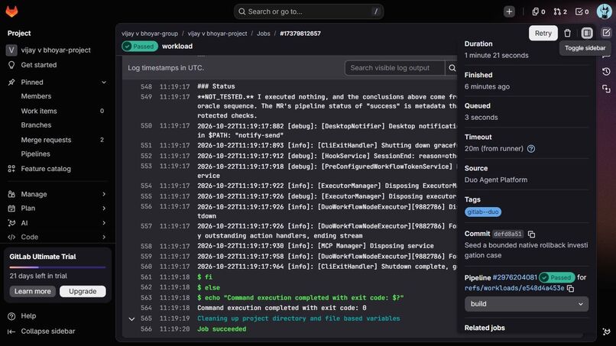The image size is (616, 346).
Task: Click job number #17379812657 breadcrumb
Action: pos(300,34)
